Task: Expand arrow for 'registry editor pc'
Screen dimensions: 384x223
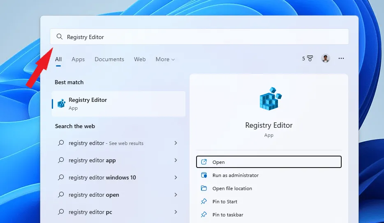Action: click(x=176, y=212)
